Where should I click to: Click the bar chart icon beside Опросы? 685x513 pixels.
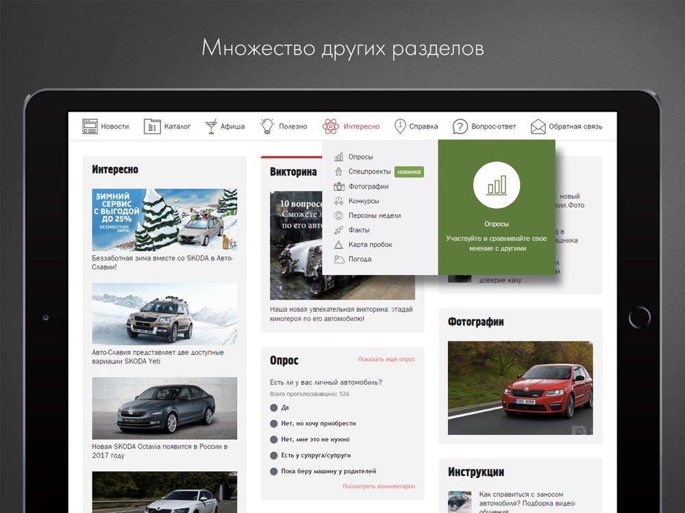pos(338,157)
